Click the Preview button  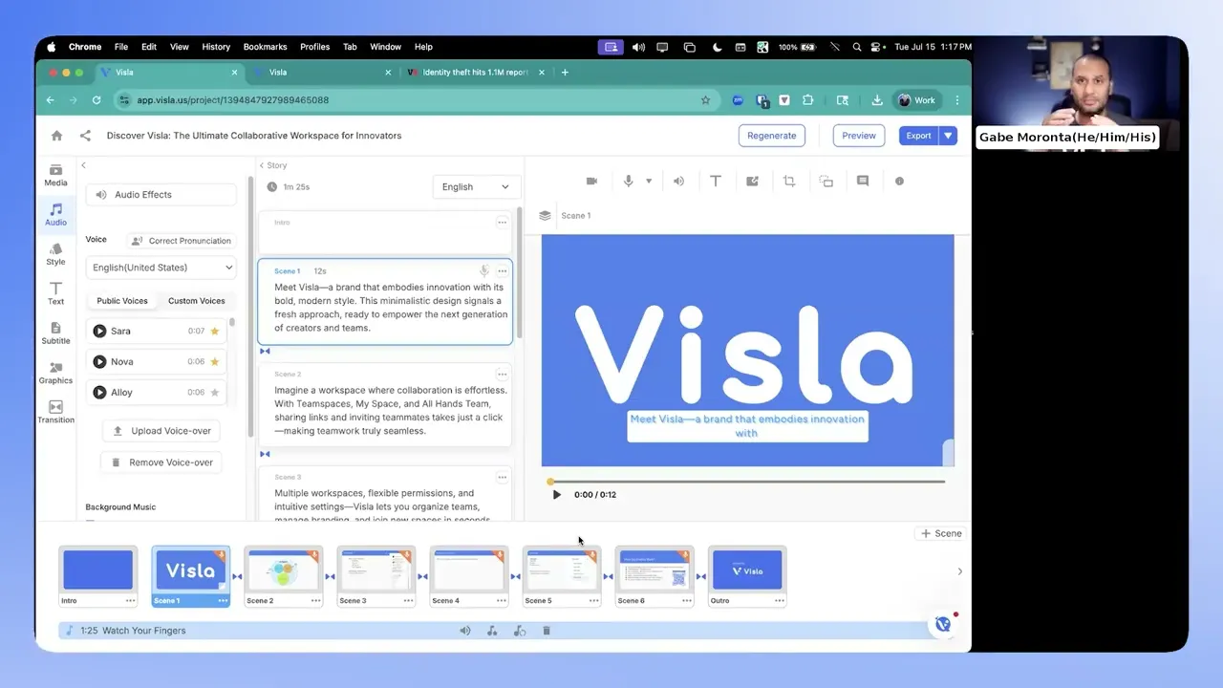click(859, 136)
